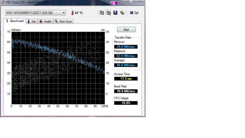Open the options gear icon
The height and width of the screenshot is (138, 245).
122,13
